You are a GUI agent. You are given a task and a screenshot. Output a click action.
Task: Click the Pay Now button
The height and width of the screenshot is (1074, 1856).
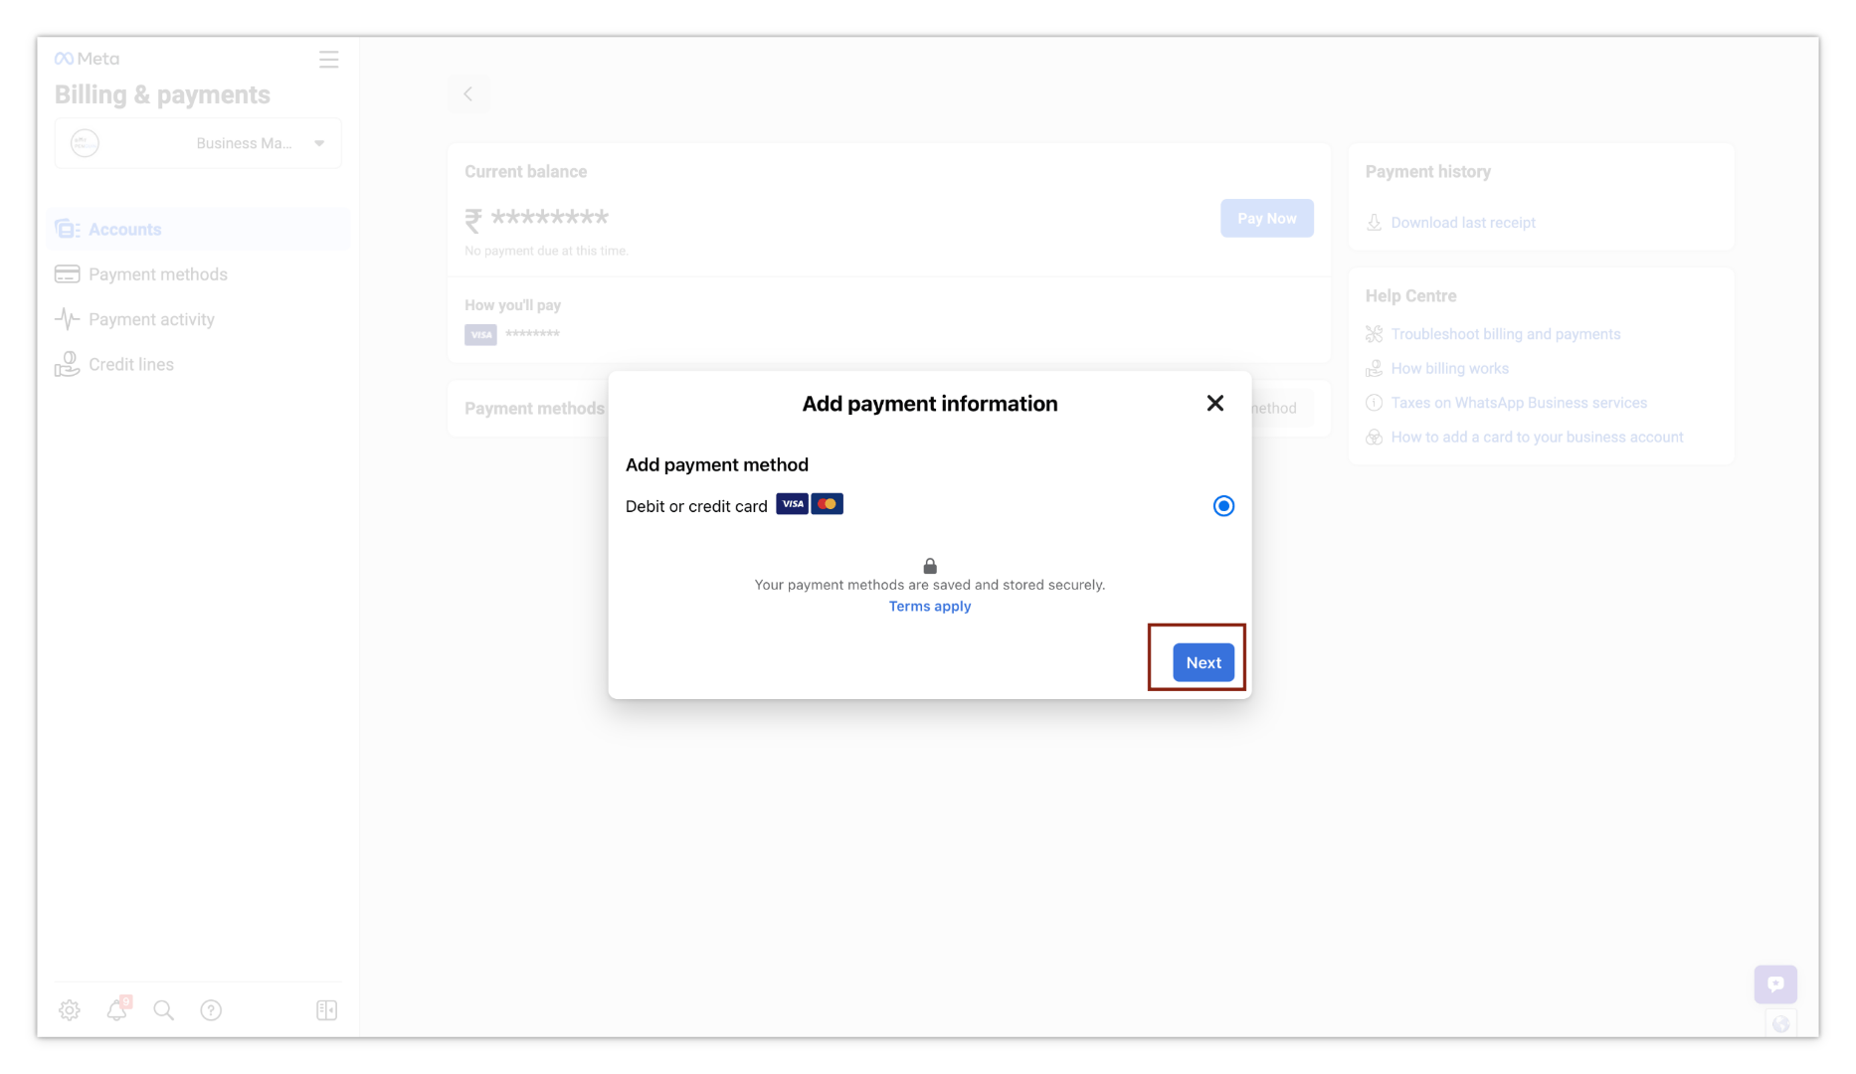pos(1266,218)
